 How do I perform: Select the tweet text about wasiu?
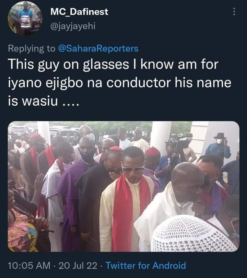point(119,83)
